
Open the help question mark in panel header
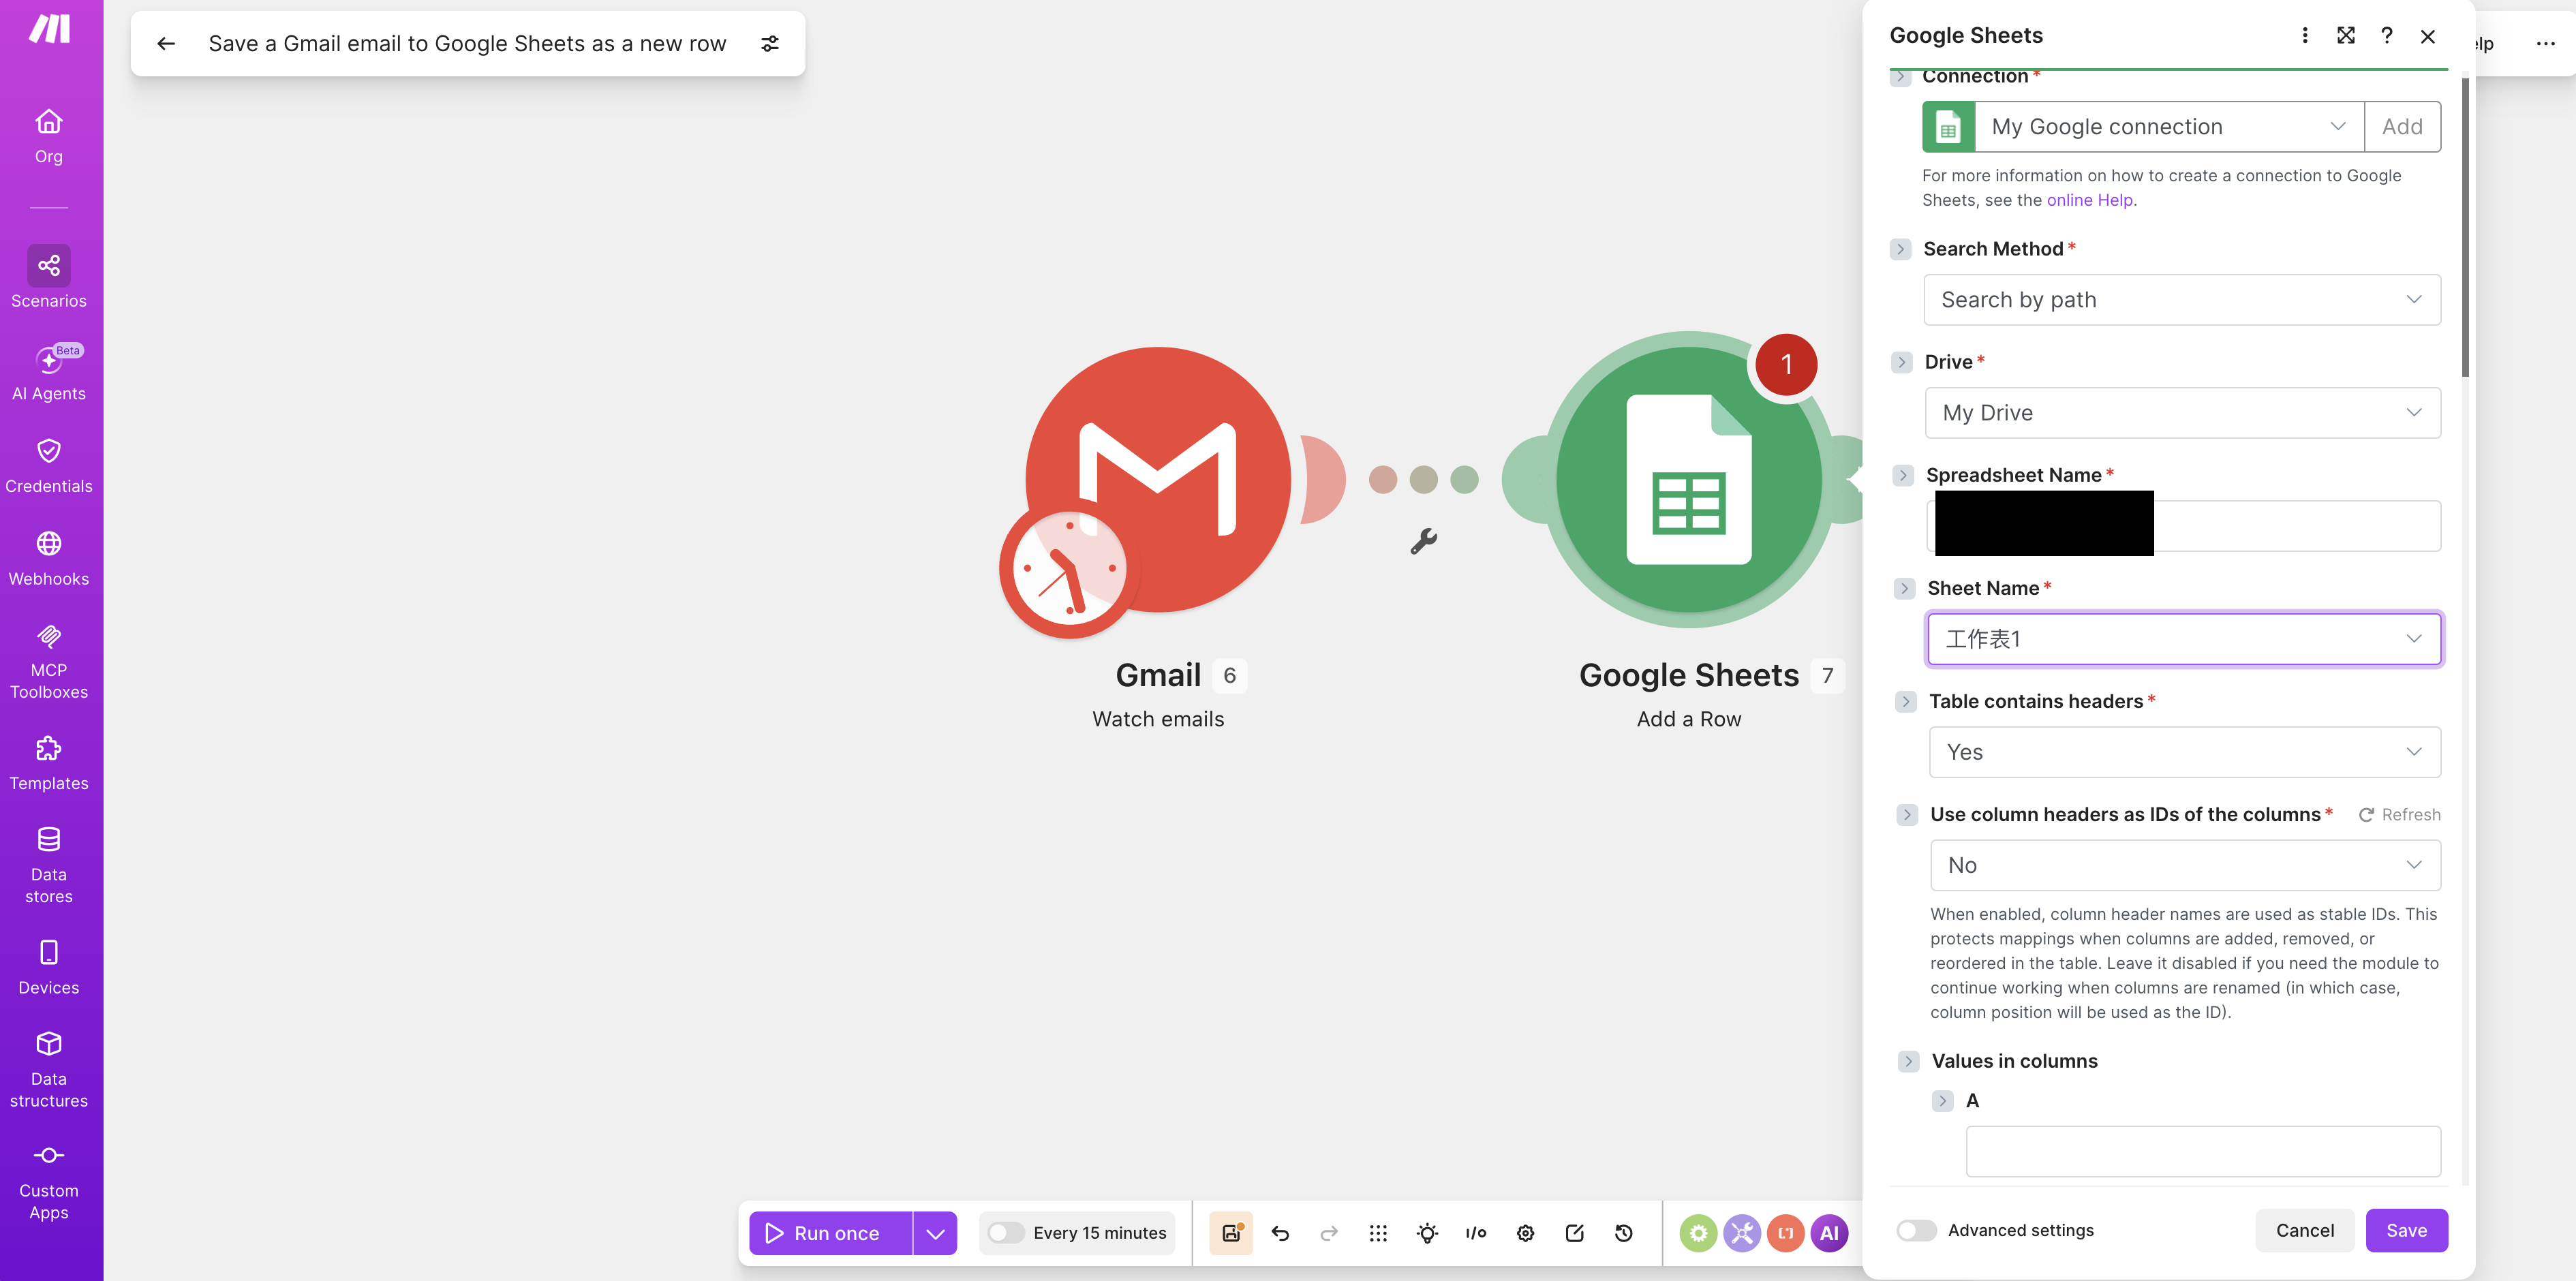click(x=2387, y=35)
